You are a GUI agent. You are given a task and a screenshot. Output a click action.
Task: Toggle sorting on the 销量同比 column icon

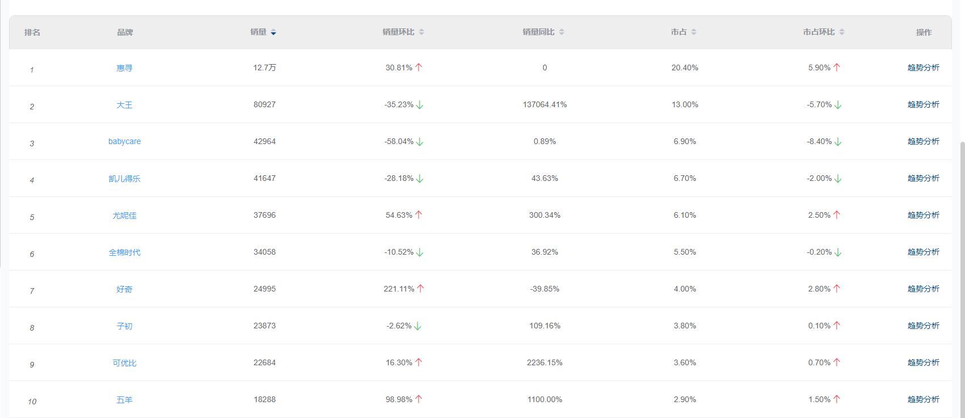(x=561, y=32)
